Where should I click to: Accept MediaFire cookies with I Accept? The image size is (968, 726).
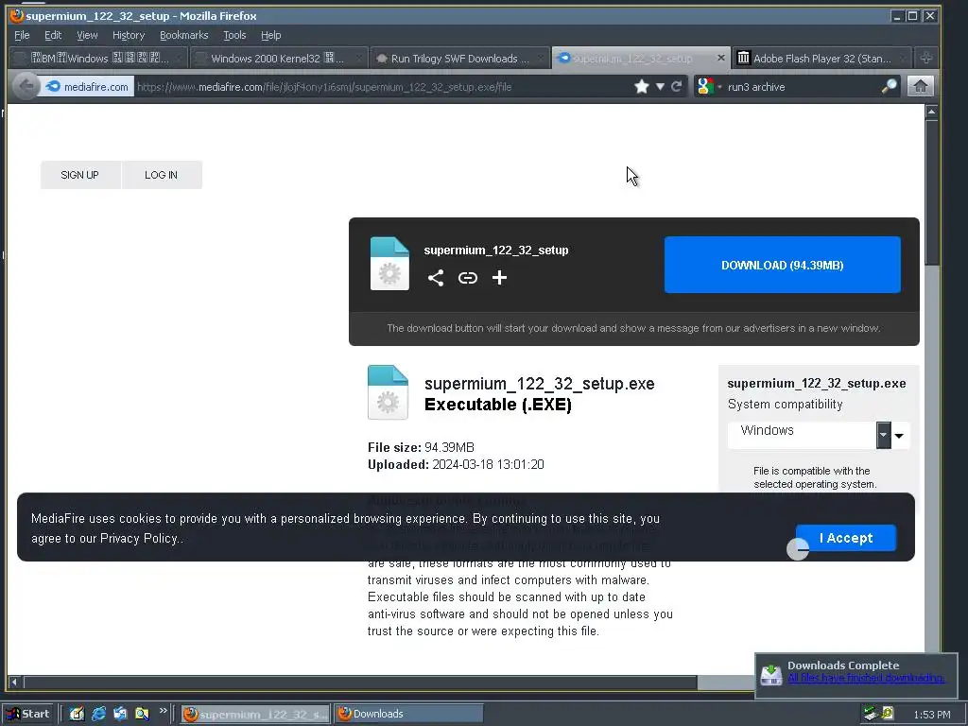point(846,538)
